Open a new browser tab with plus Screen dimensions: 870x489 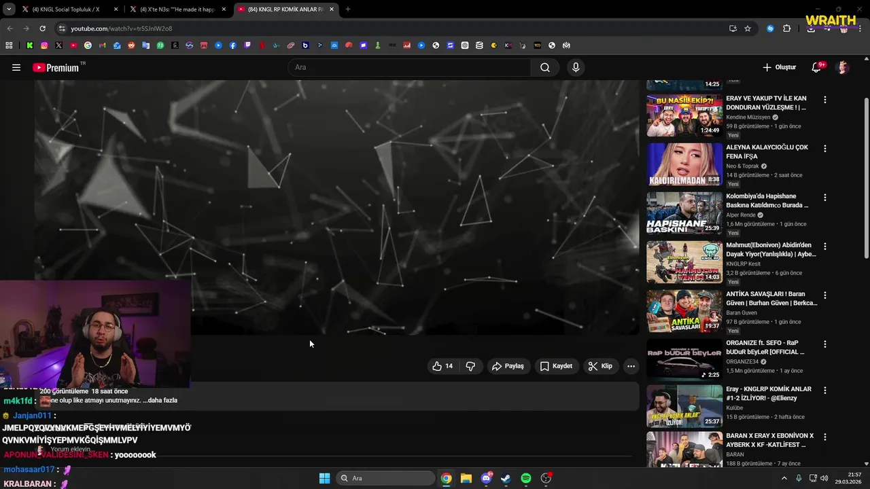tap(348, 10)
